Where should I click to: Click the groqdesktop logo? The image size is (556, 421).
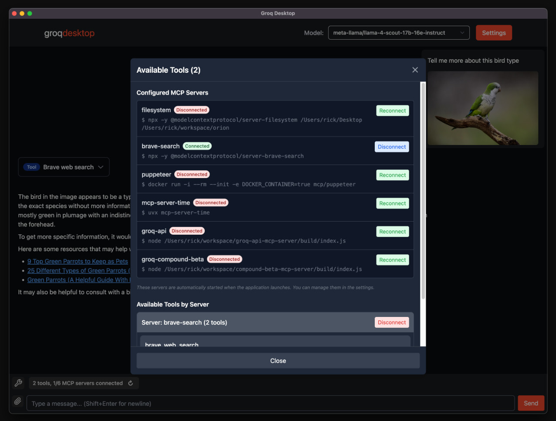(x=69, y=33)
